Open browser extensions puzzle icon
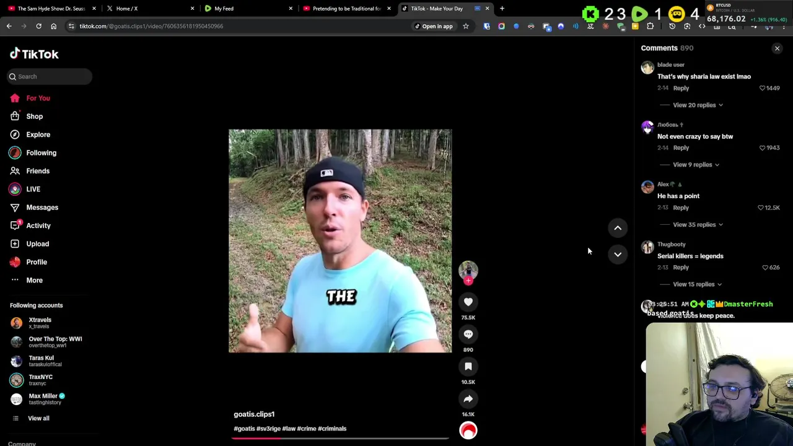The image size is (793, 446). (x=650, y=26)
